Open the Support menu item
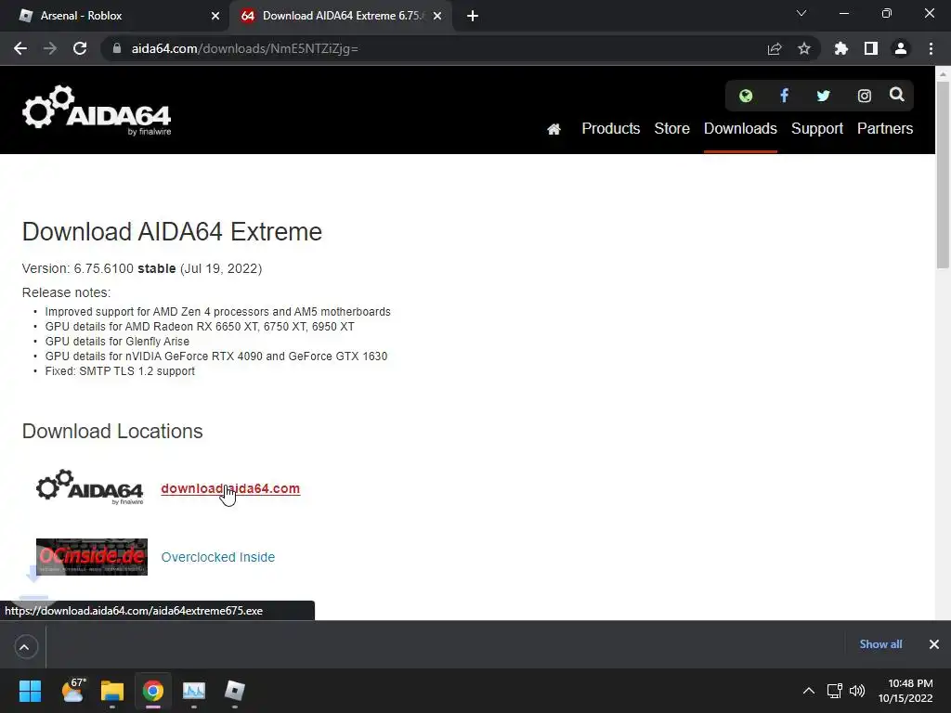 pyautogui.click(x=817, y=128)
